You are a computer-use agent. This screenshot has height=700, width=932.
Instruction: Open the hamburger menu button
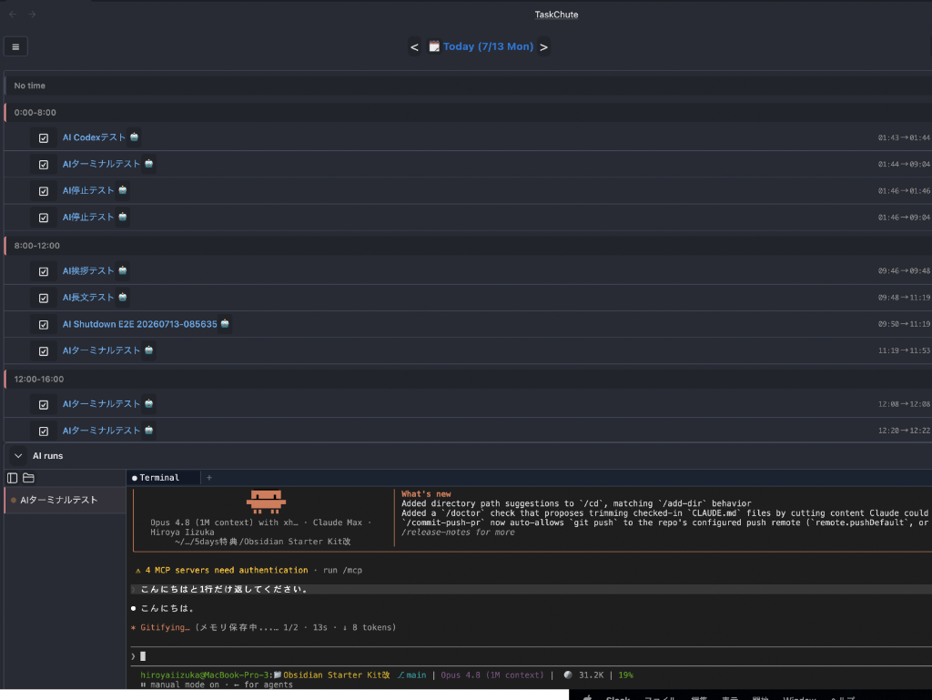pos(15,46)
